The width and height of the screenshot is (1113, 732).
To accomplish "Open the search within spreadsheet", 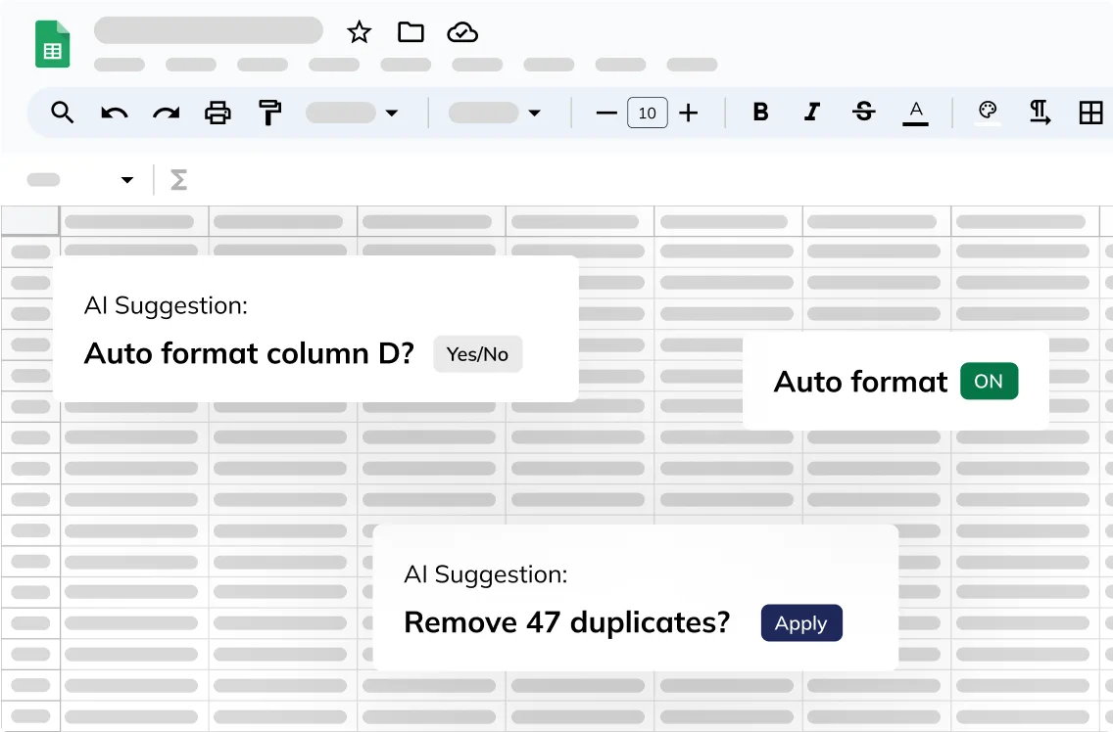I will click(x=62, y=113).
